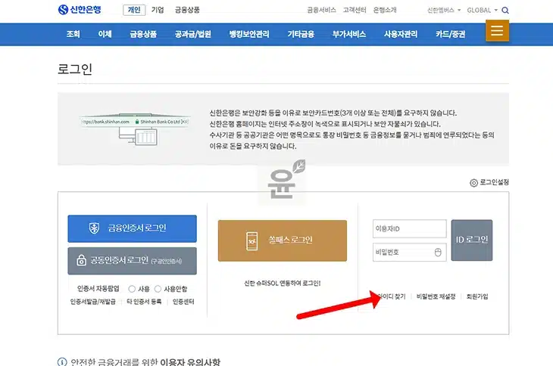Click the 로그인 page heading
This screenshot has width=553, height=366.
[x=75, y=69]
